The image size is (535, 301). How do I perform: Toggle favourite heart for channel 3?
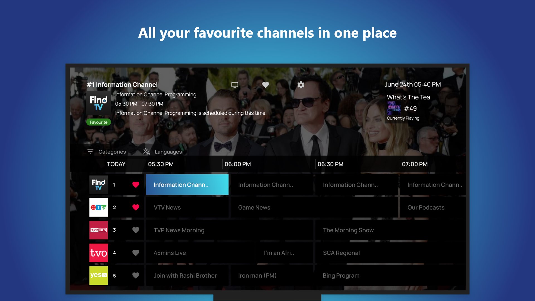pyautogui.click(x=136, y=230)
